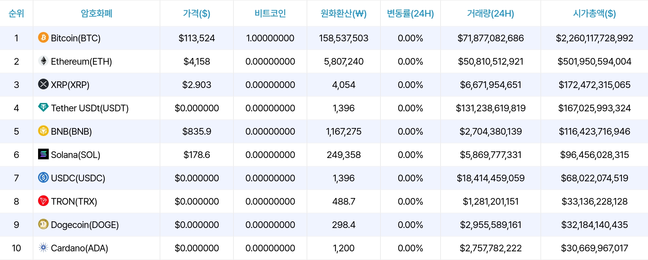648x260 pixels.
Task: Select USDC volume $18,414,459,059
Action: [x=491, y=178]
